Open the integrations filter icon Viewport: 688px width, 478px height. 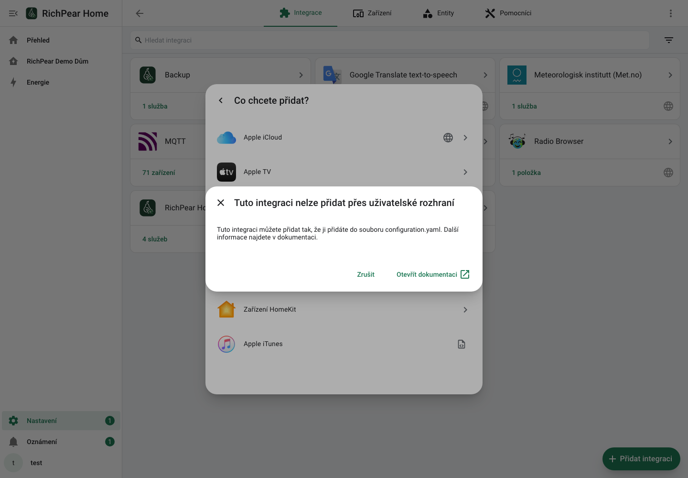[x=669, y=40]
